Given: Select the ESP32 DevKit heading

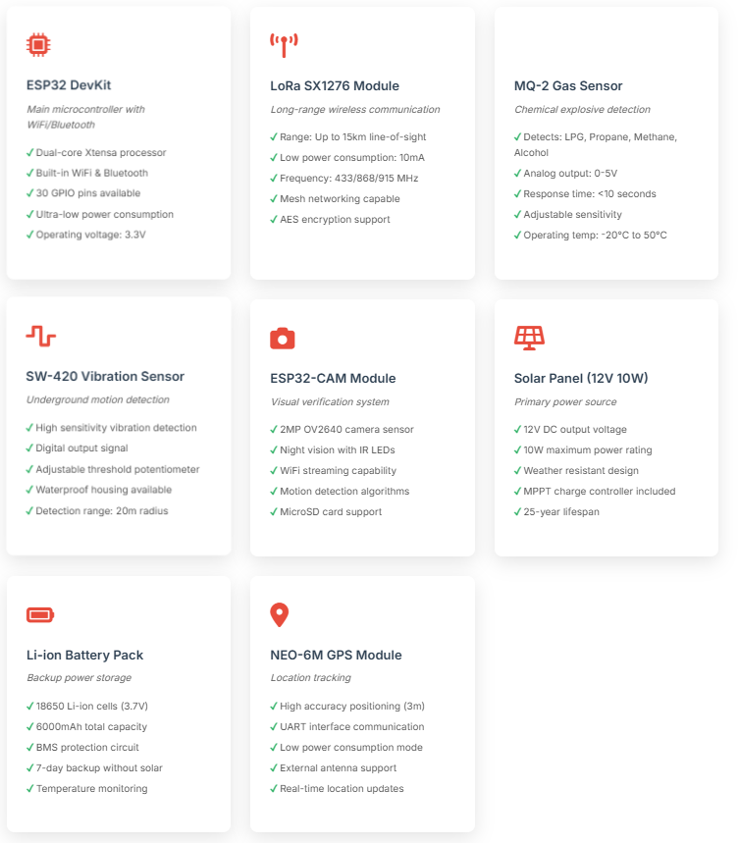Looking at the screenshot, I should (69, 85).
